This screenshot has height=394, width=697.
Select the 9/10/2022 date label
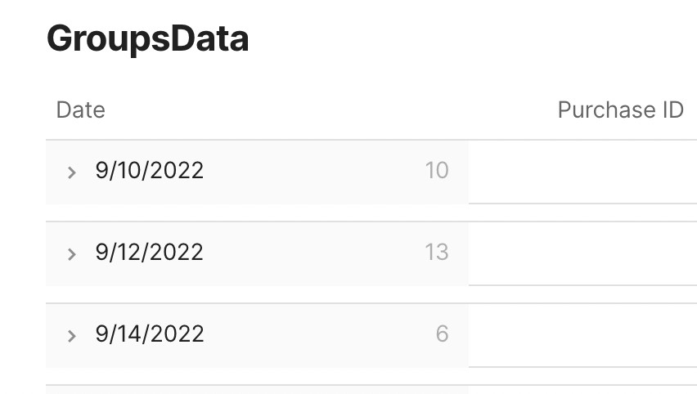tap(150, 171)
